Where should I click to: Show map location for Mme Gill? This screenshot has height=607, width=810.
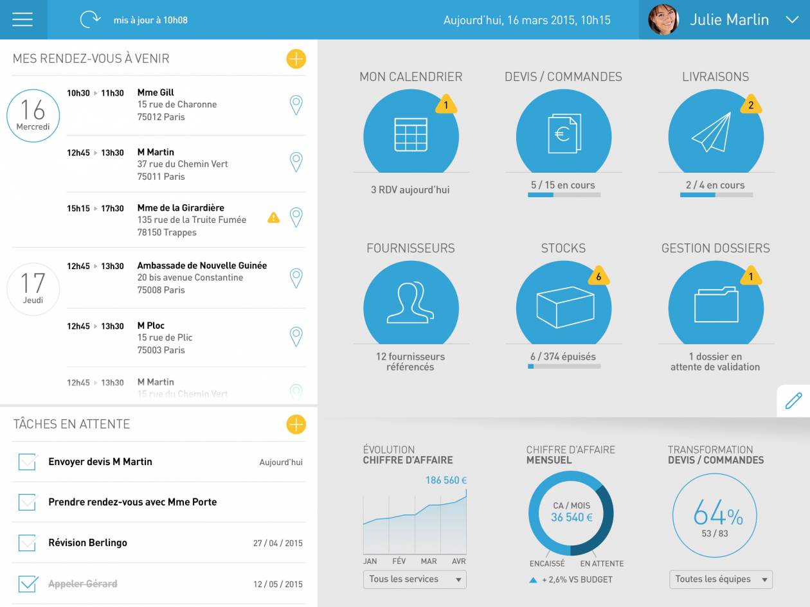(296, 105)
